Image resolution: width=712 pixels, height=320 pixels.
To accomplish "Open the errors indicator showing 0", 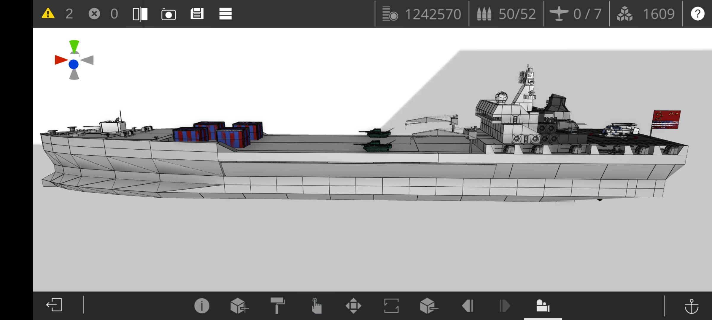I will point(103,14).
